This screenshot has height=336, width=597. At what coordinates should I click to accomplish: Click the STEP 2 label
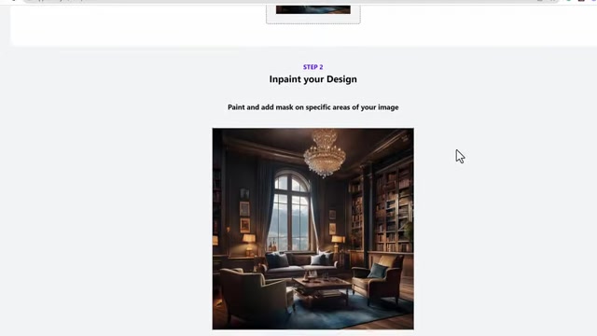pyautogui.click(x=313, y=67)
